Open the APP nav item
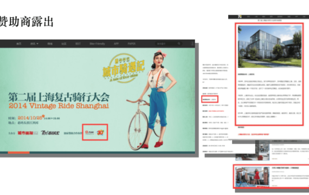309x195 pixels. [x=116, y=44]
